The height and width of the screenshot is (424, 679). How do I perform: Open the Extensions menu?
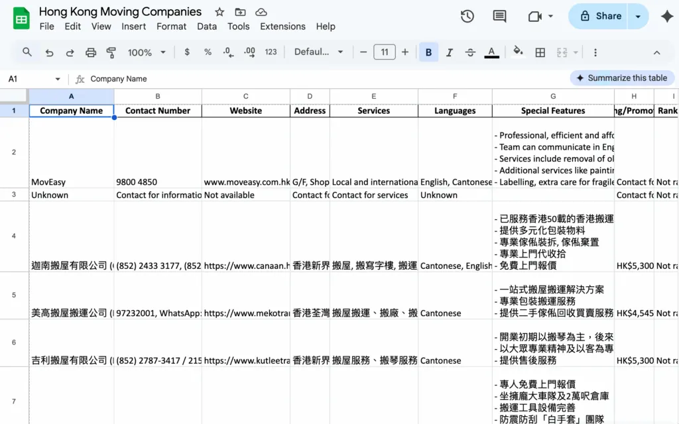[x=282, y=26]
